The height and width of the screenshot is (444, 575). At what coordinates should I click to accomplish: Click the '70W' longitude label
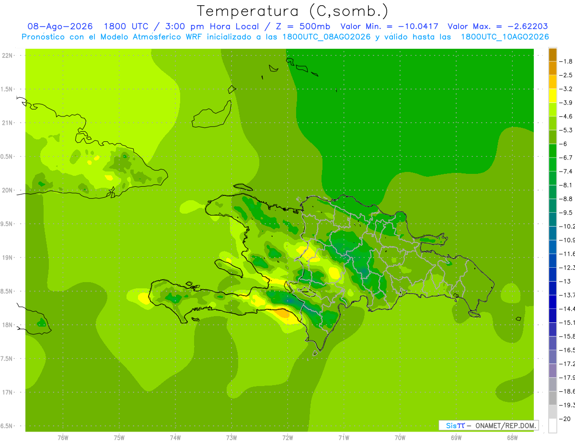pyautogui.click(x=400, y=437)
